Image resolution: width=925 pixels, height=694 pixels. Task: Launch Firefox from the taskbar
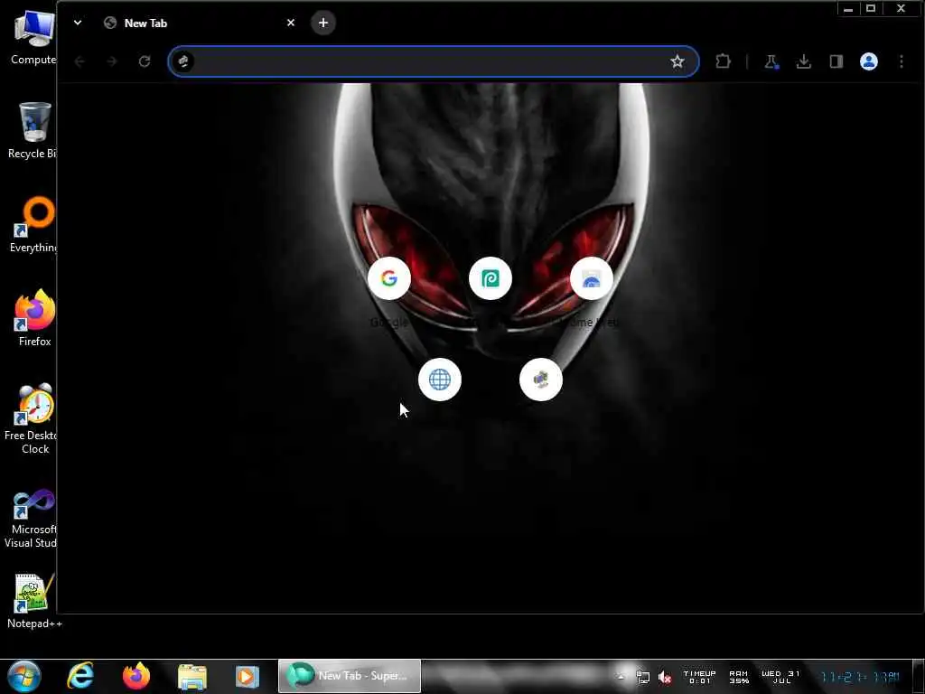(136, 676)
